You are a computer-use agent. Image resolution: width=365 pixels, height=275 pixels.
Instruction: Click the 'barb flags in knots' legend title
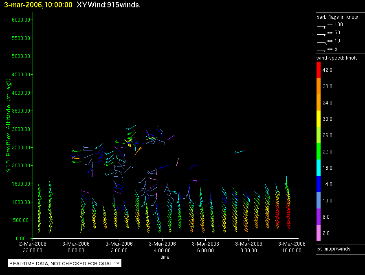point(337,17)
